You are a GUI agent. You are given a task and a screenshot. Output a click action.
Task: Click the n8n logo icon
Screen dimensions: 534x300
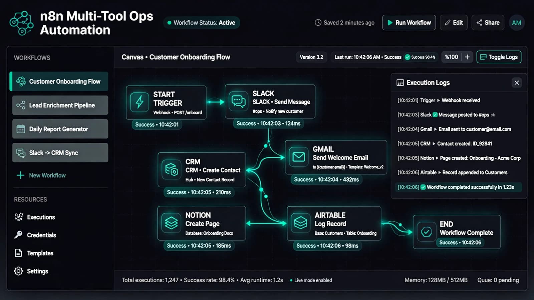click(22, 23)
